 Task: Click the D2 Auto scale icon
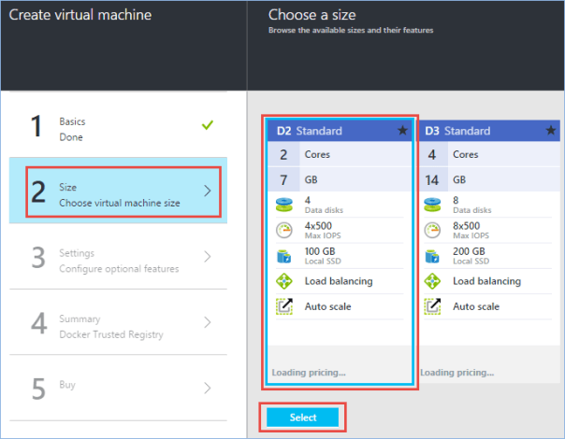pos(283,306)
